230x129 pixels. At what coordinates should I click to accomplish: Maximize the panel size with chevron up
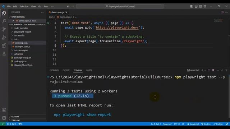222,70
